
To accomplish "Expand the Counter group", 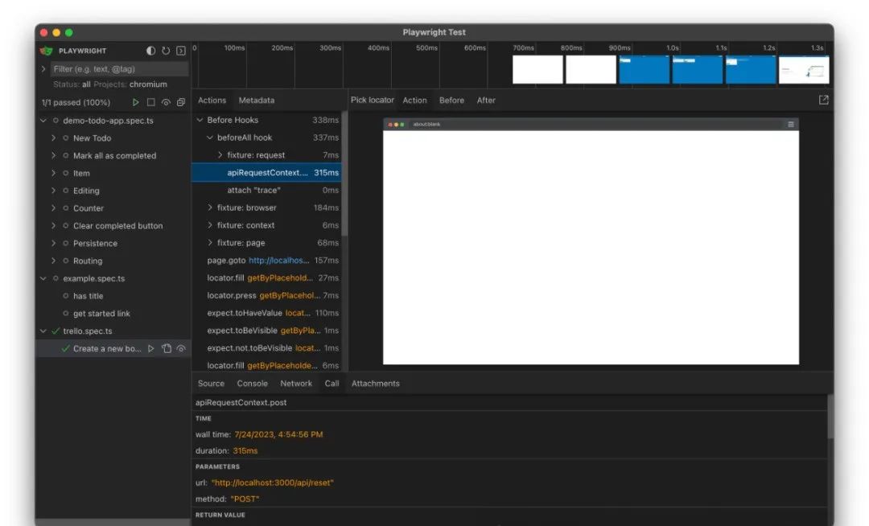I will [53, 208].
